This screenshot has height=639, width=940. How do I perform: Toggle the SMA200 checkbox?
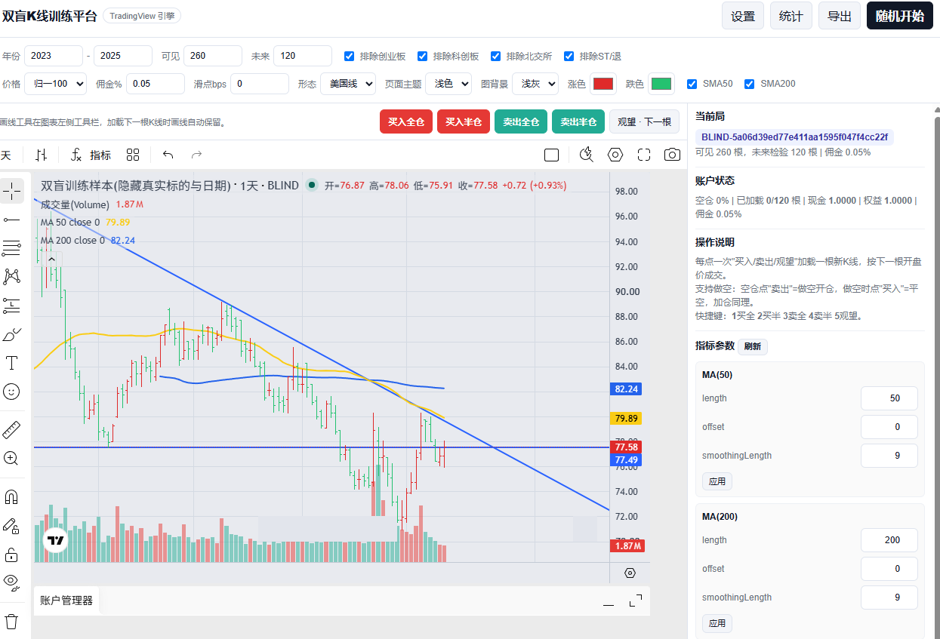749,84
